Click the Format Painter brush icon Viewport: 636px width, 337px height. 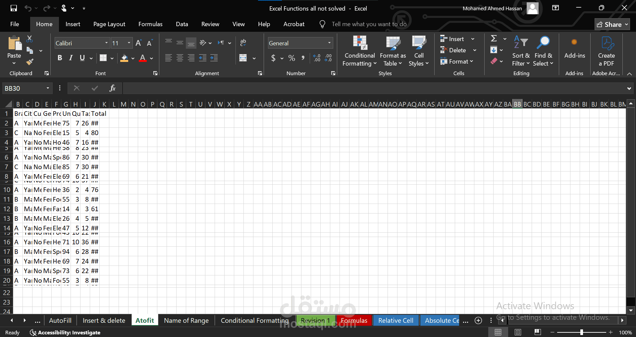point(30,62)
